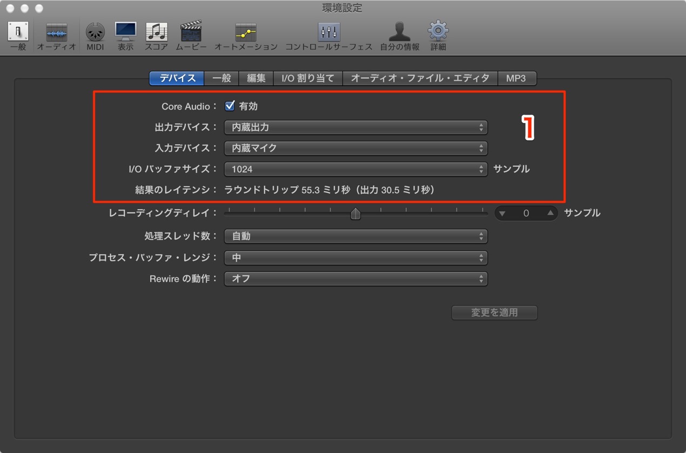Close the 環境設定 preferences window

(10, 9)
